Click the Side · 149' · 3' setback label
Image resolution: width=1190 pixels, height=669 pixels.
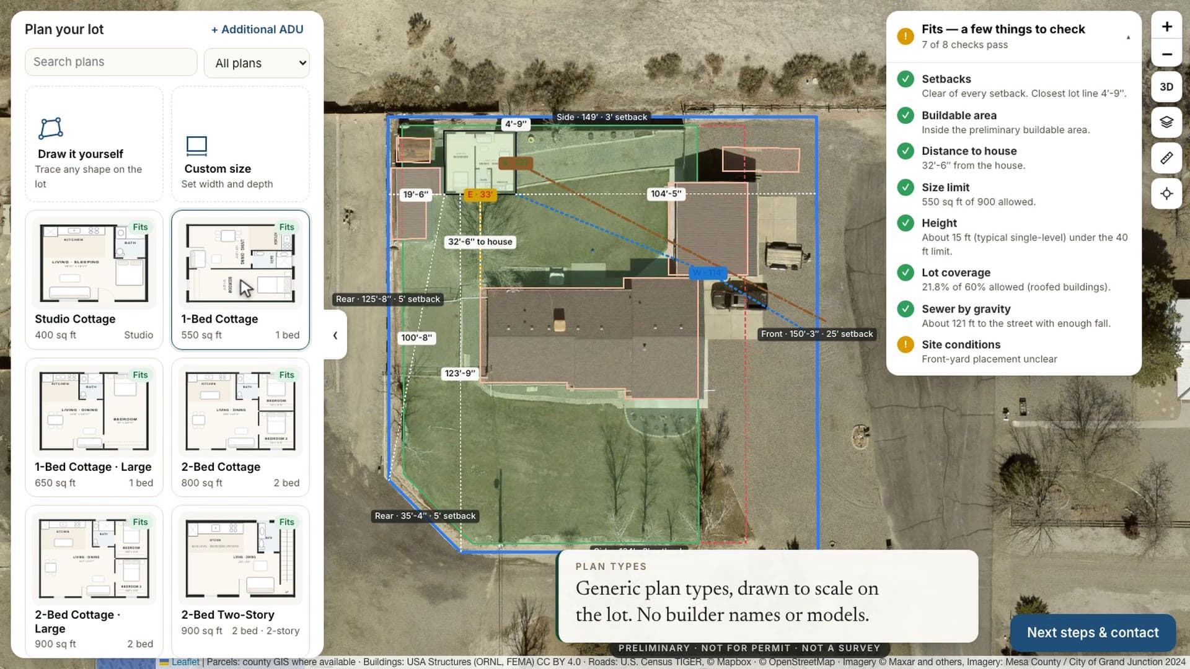[x=601, y=117]
